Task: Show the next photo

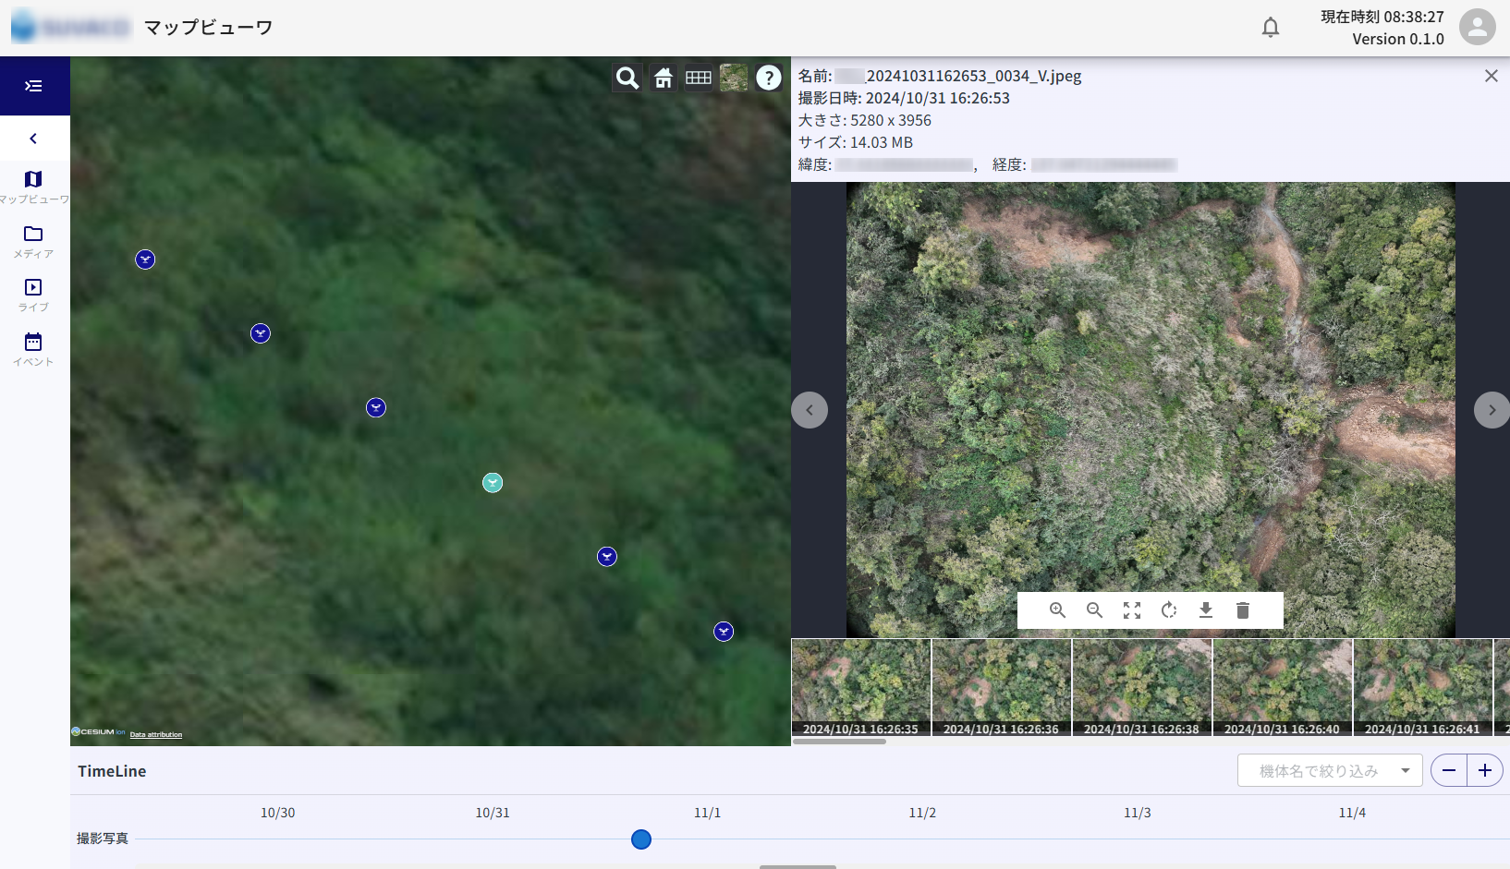Action: pos(1492,410)
